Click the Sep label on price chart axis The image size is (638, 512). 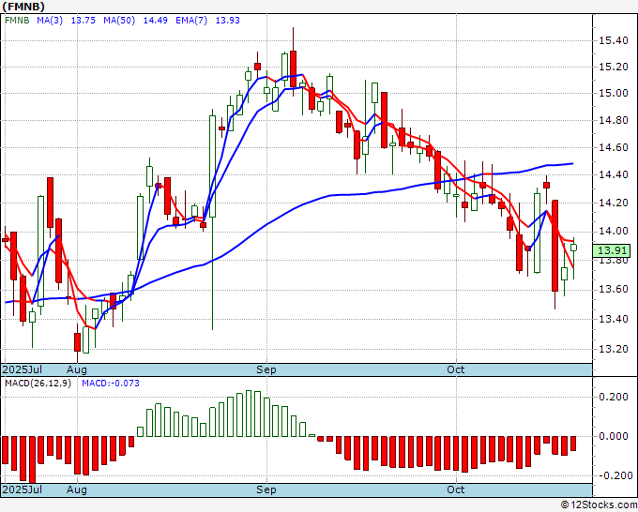266,369
